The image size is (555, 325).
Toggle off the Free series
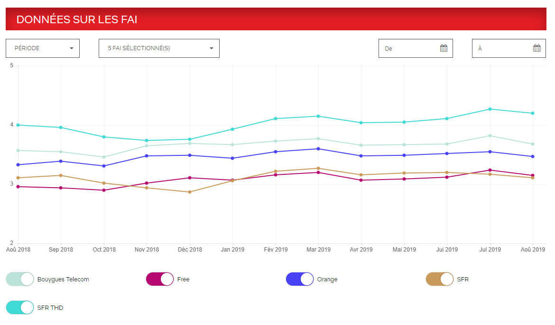click(x=160, y=279)
